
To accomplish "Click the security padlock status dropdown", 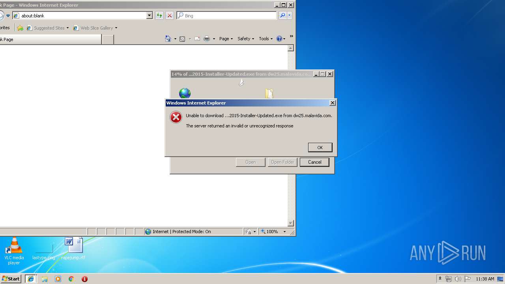I will coord(251,232).
